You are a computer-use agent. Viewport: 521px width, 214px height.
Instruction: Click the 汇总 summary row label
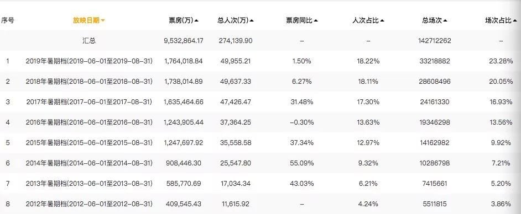(x=89, y=41)
